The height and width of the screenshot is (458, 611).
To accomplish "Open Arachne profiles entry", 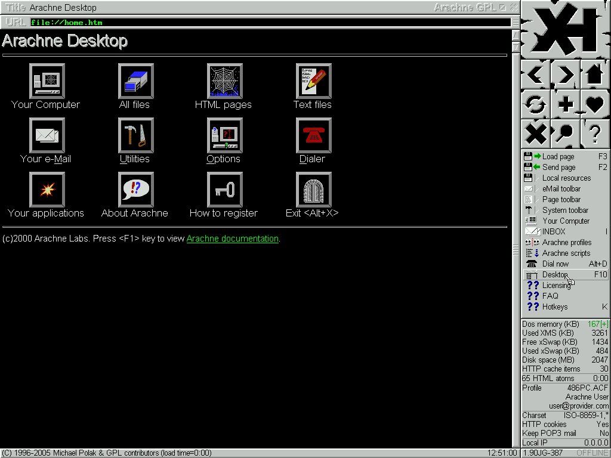I will pyautogui.click(x=566, y=242).
